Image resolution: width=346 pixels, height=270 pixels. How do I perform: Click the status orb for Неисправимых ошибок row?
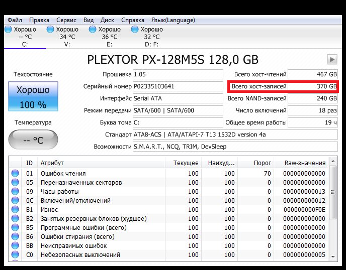pyautogui.click(x=15, y=245)
